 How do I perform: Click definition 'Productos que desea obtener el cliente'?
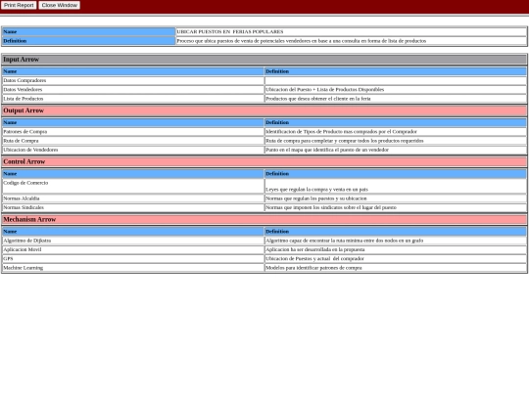point(318,99)
